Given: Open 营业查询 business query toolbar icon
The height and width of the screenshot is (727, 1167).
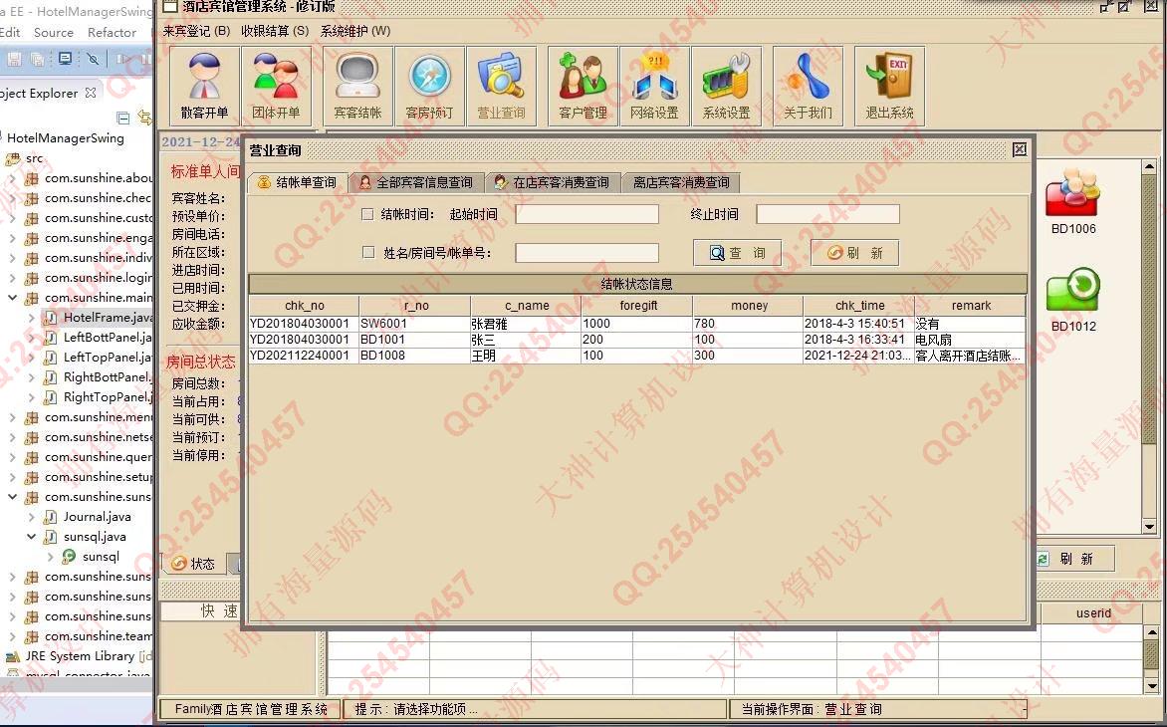Looking at the screenshot, I should 502,86.
